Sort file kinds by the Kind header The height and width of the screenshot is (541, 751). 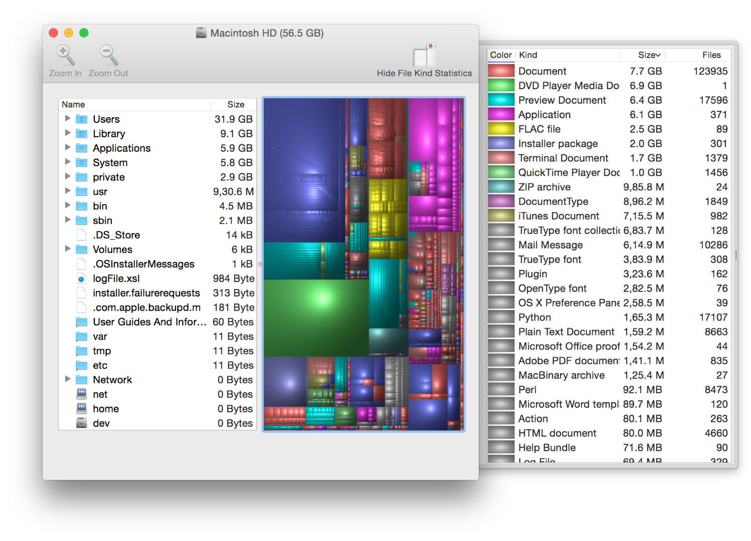528,55
